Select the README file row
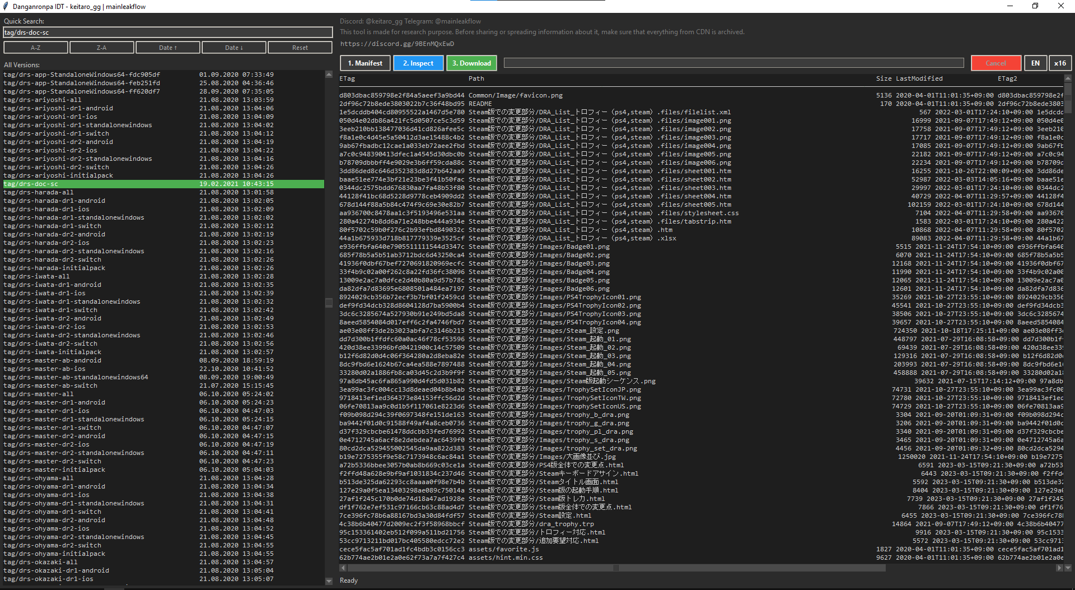The image size is (1075, 590). coord(701,104)
